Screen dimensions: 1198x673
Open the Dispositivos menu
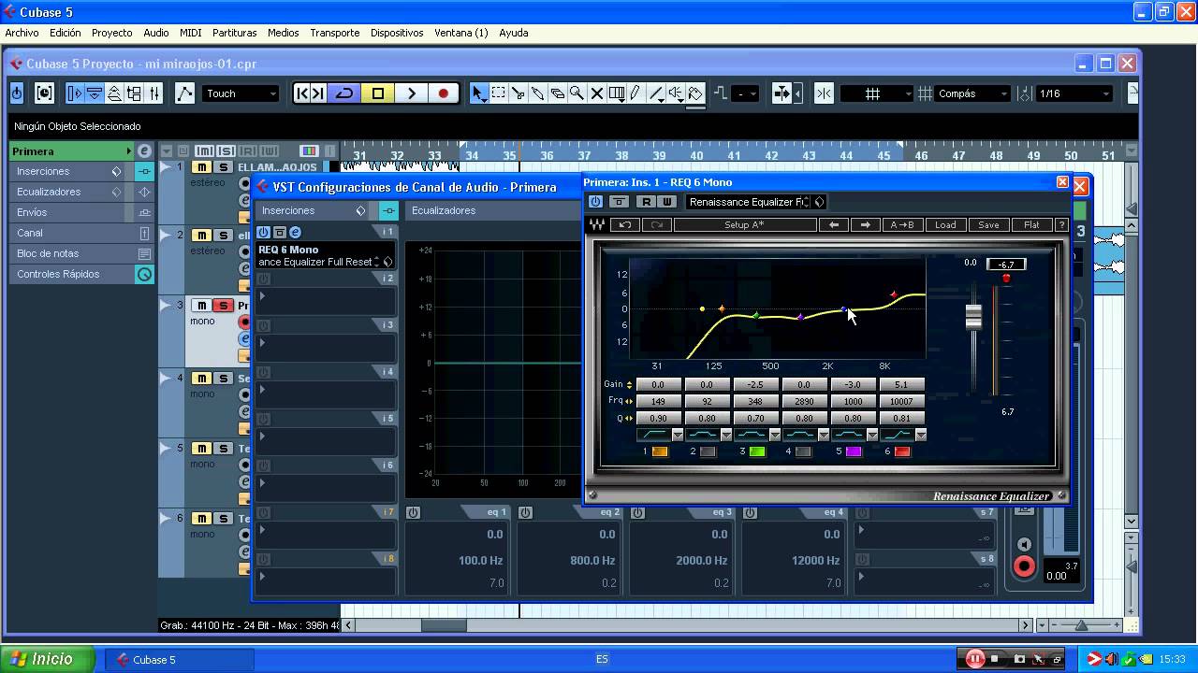pos(397,33)
